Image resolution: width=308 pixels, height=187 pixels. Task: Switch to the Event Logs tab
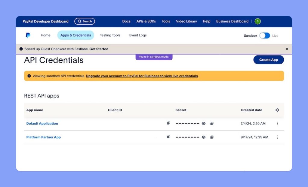[137, 35]
